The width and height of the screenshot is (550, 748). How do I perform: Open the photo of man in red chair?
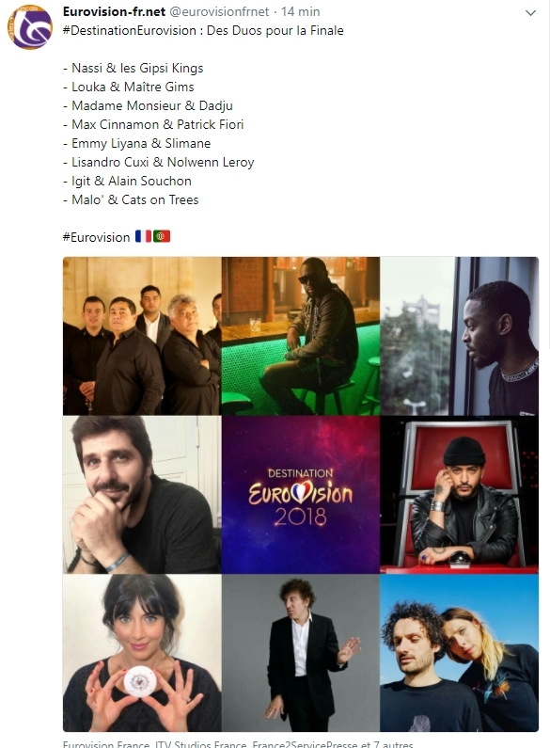(x=460, y=494)
